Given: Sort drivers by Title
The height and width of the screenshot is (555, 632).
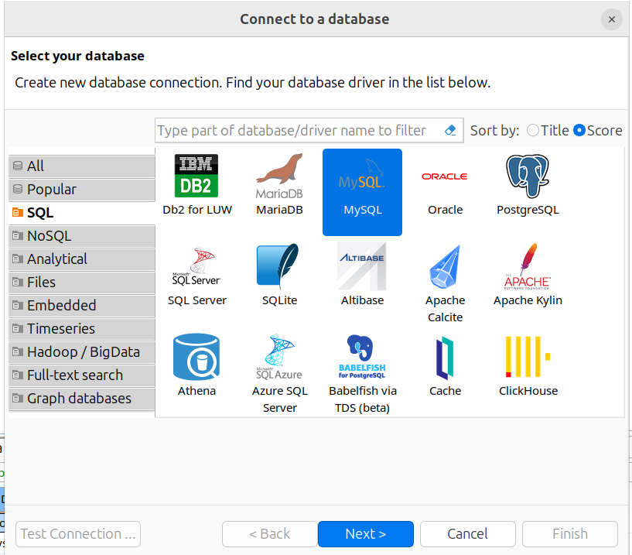Looking at the screenshot, I should click(x=533, y=131).
